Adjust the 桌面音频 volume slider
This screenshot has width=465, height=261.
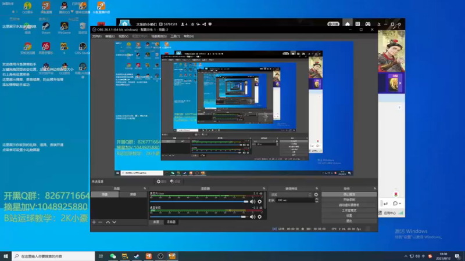pyautogui.click(x=199, y=216)
